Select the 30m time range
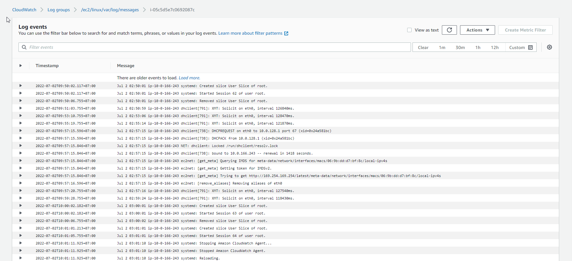The height and width of the screenshot is (261, 572). coord(460,47)
